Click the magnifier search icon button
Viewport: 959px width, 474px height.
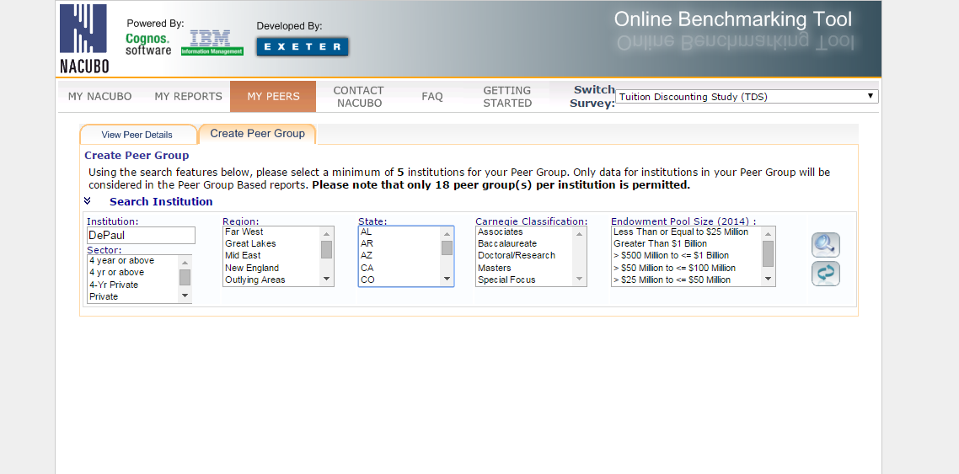pyautogui.click(x=825, y=245)
